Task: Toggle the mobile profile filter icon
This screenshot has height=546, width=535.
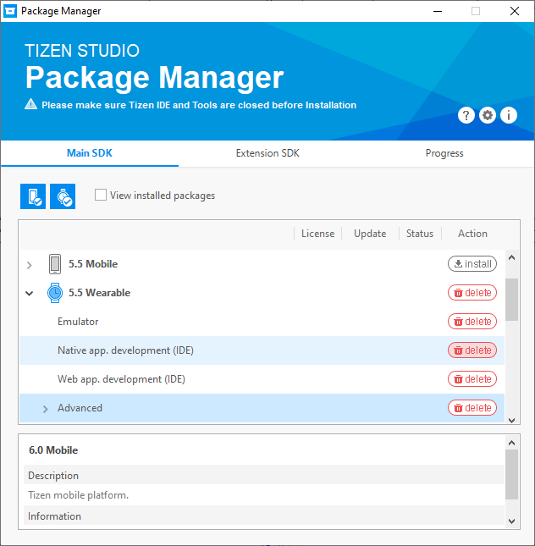Action: 33,196
